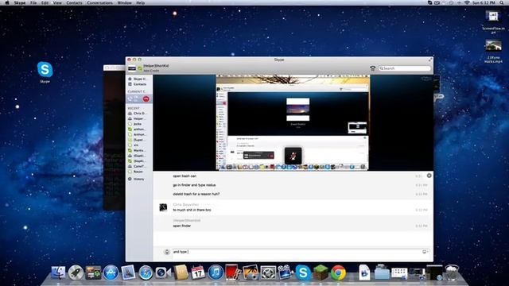Toggle full screen with Skype window arrow icon
The width and height of the screenshot is (509, 286).
click(x=430, y=60)
